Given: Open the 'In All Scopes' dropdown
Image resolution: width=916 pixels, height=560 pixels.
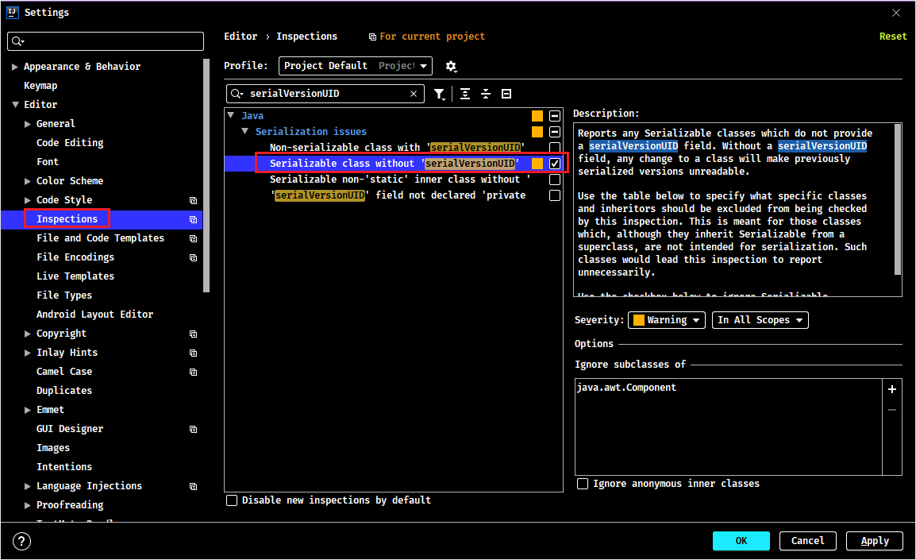Looking at the screenshot, I should (x=760, y=320).
